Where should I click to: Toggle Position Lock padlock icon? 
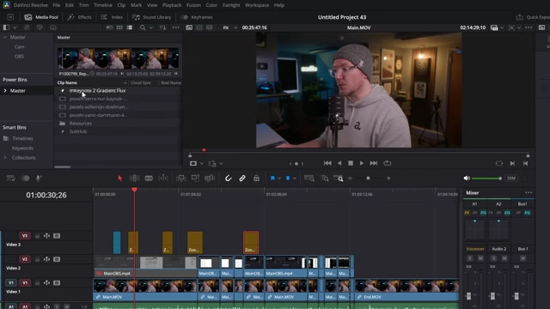(256, 179)
